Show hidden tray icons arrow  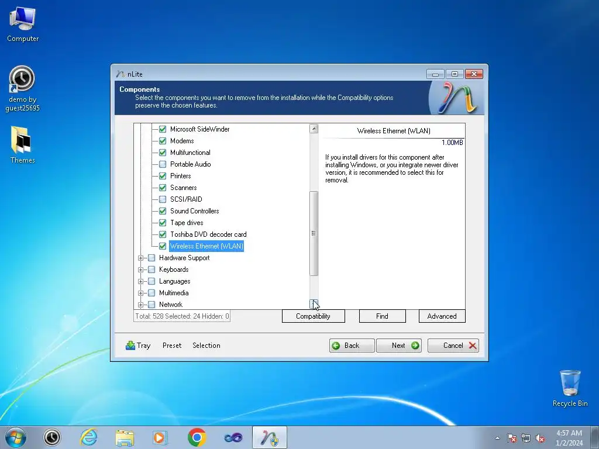(x=497, y=438)
